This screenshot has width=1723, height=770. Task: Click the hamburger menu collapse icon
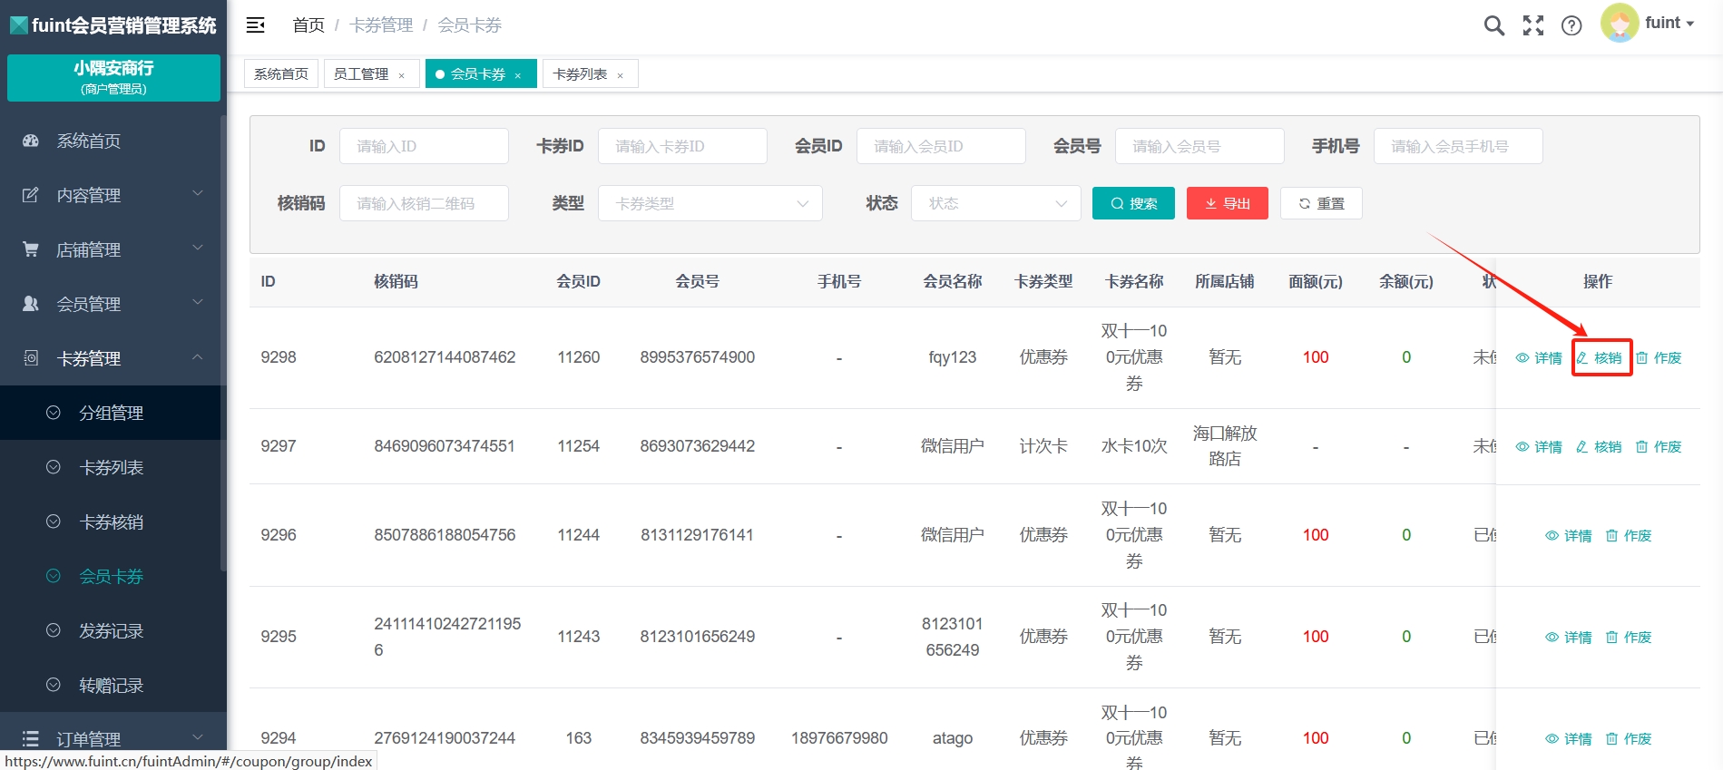pyautogui.click(x=256, y=25)
